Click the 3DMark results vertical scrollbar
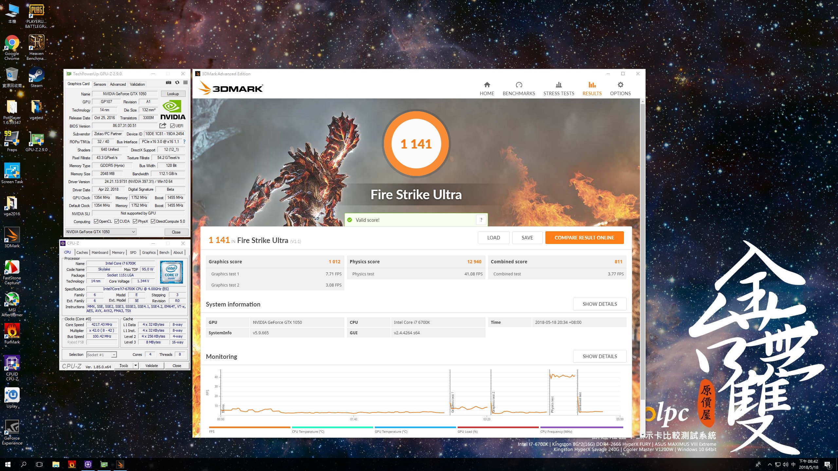 [642, 252]
